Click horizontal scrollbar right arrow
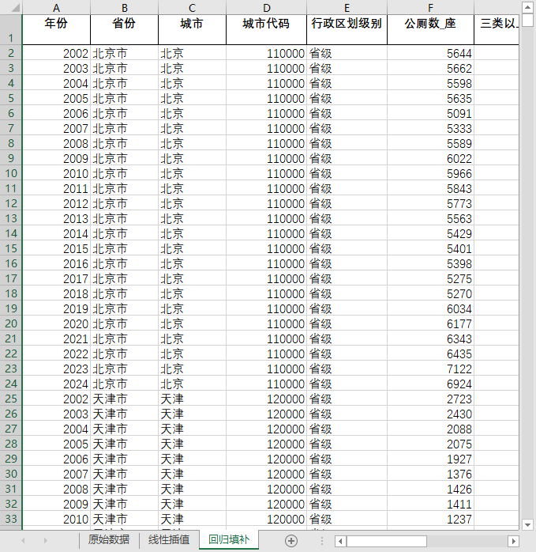This screenshot has width=536, height=552. coord(514,541)
